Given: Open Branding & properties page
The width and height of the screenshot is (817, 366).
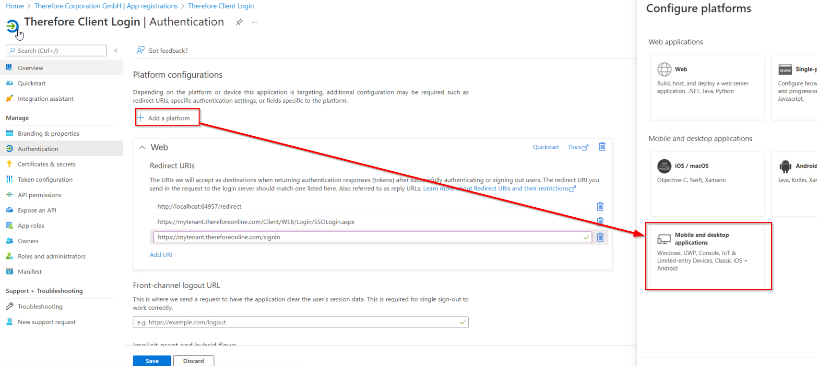Looking at the screenshot, I should click(x=48, y=133).
